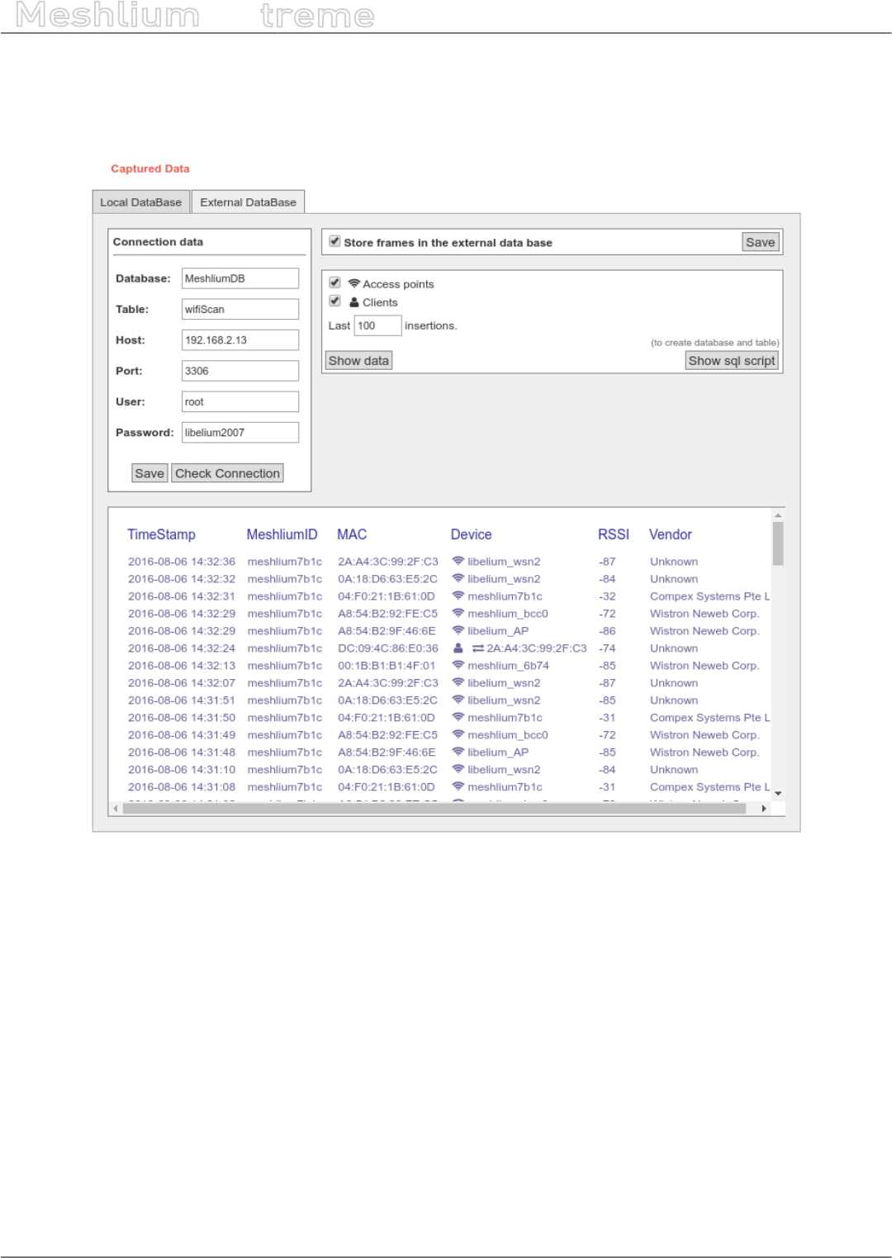Click the transfer arrows icon in 14:32:24 row
892x1258 pixels.
pos(477,648)
